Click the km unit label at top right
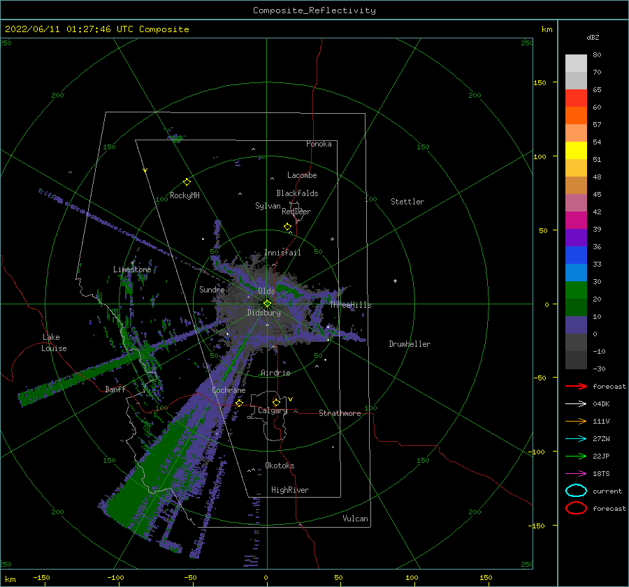The image size is (629, 587). tap(547, 29)
